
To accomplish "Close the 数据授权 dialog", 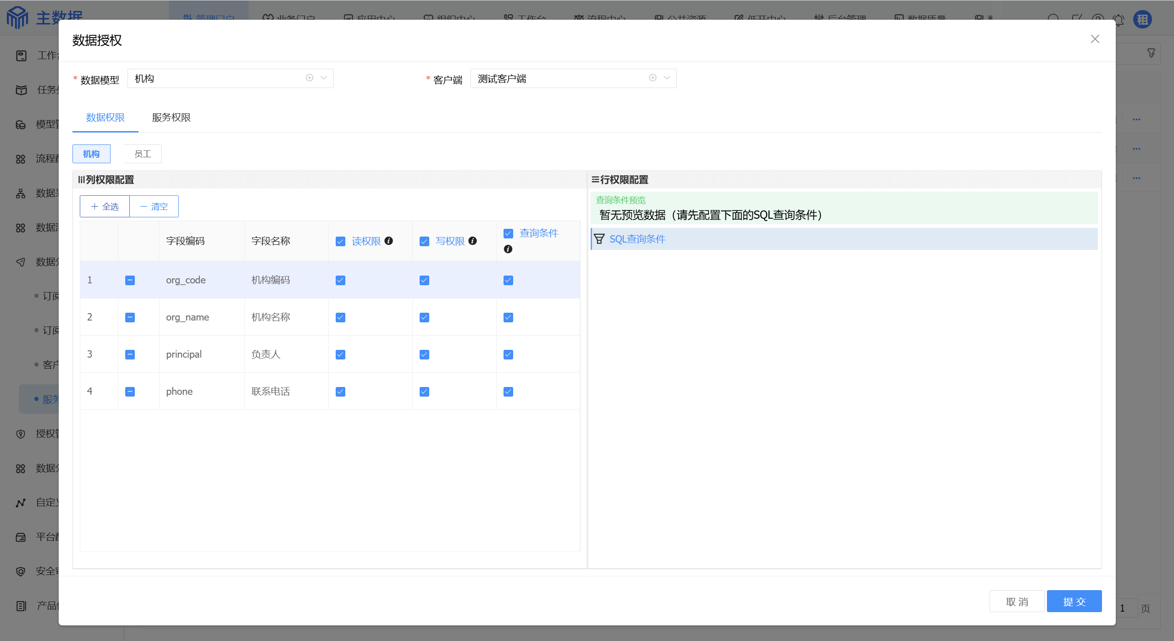I will coord(1095,39).
